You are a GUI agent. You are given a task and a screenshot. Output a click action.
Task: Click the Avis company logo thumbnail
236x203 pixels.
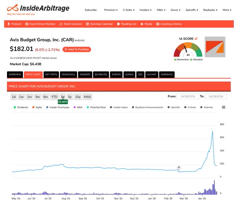pos(215,47)
